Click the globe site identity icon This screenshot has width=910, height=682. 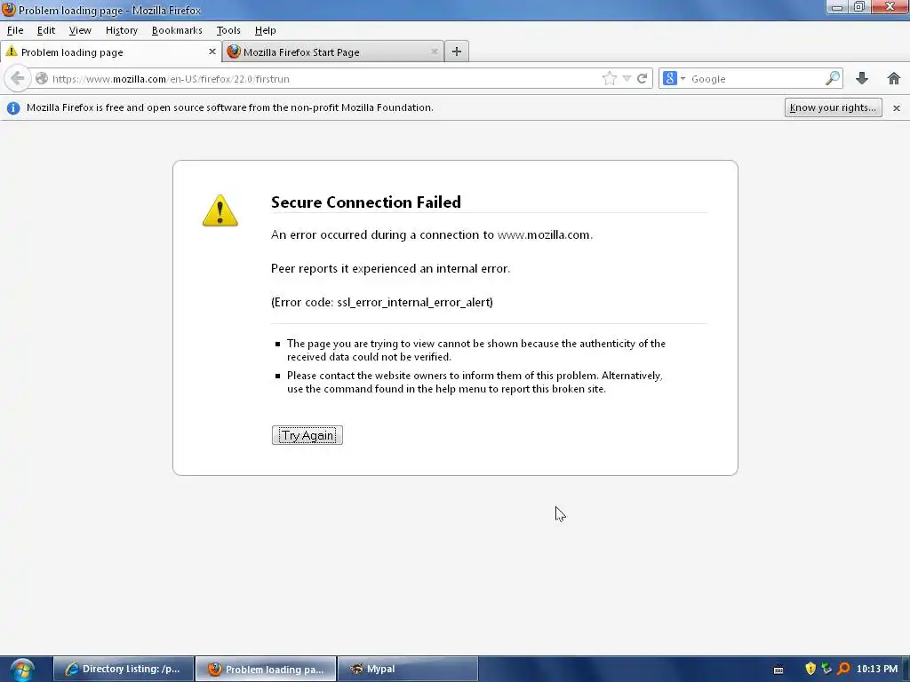click(x=42, y=78)
